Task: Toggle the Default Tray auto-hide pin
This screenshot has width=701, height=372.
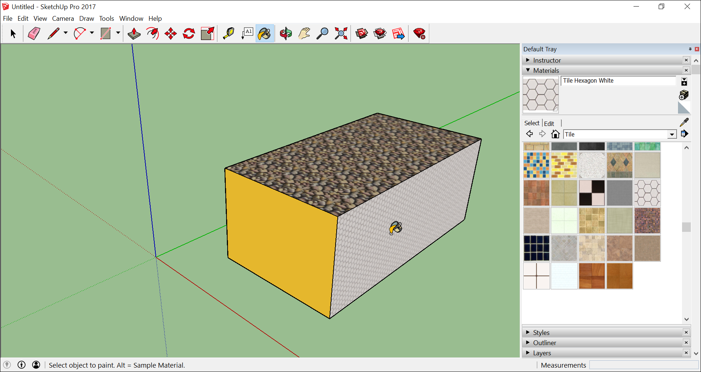Action: (690, 49)
